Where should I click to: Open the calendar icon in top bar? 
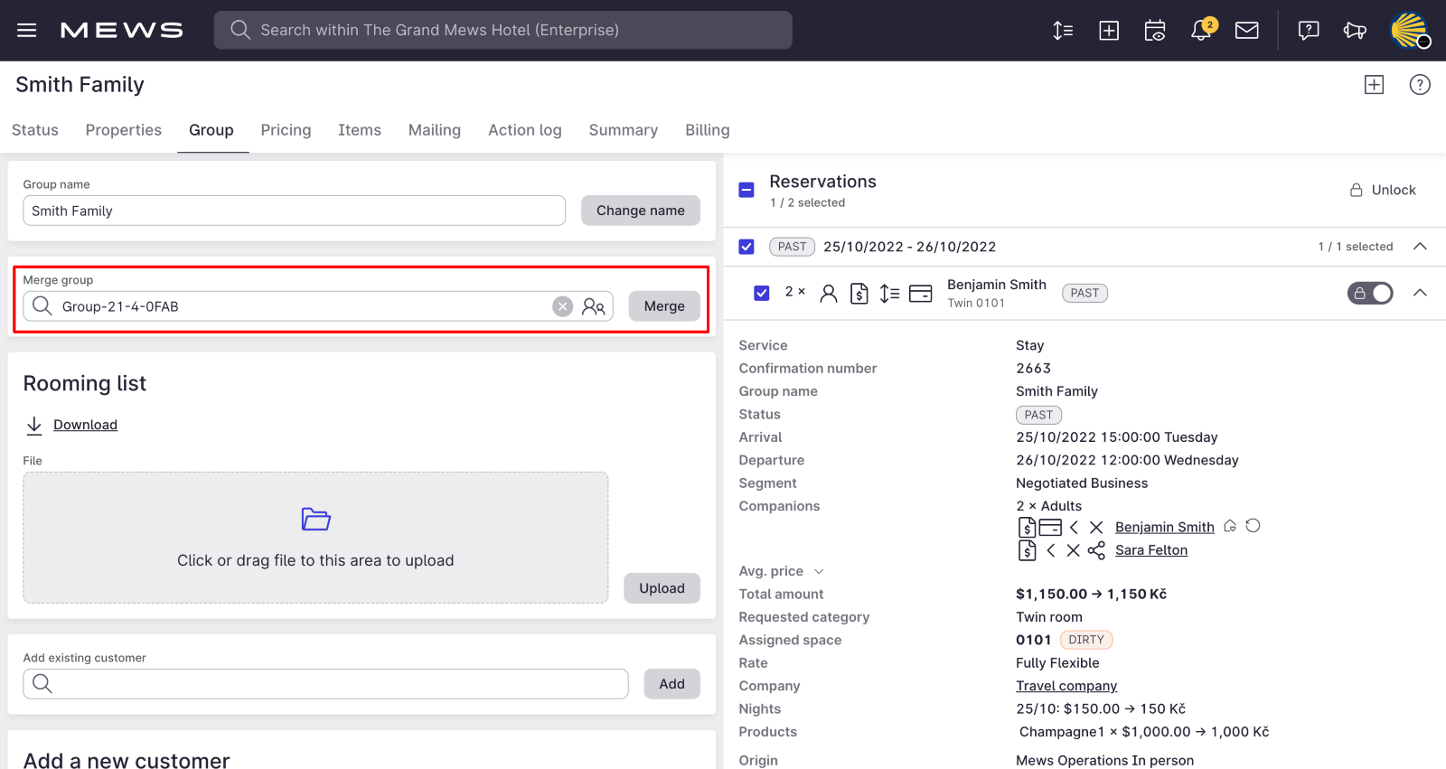coord(1155,31)
